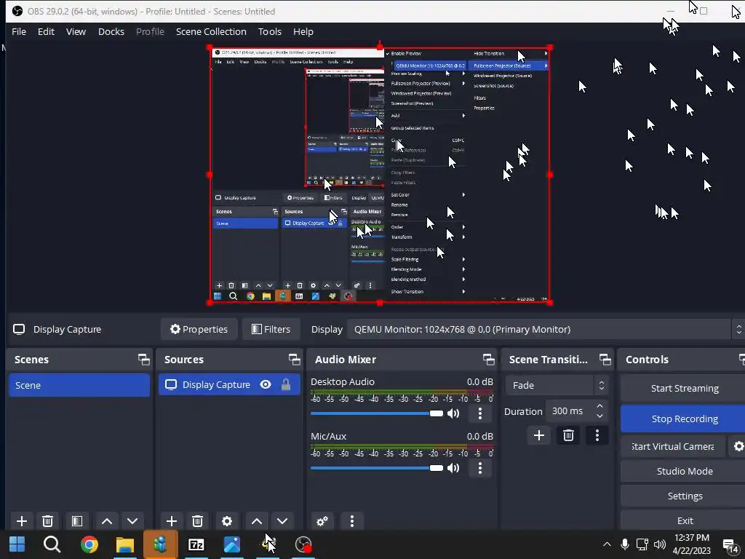
Task: Increase transition duration stepper
Action: (x=599, y=406)
